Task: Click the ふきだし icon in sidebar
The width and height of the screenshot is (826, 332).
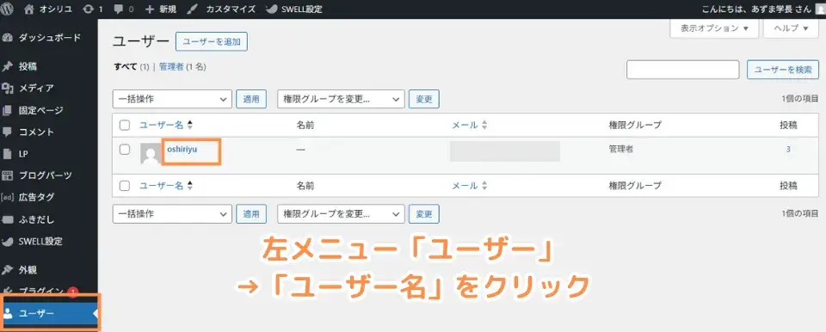Action: pos(8,219)
